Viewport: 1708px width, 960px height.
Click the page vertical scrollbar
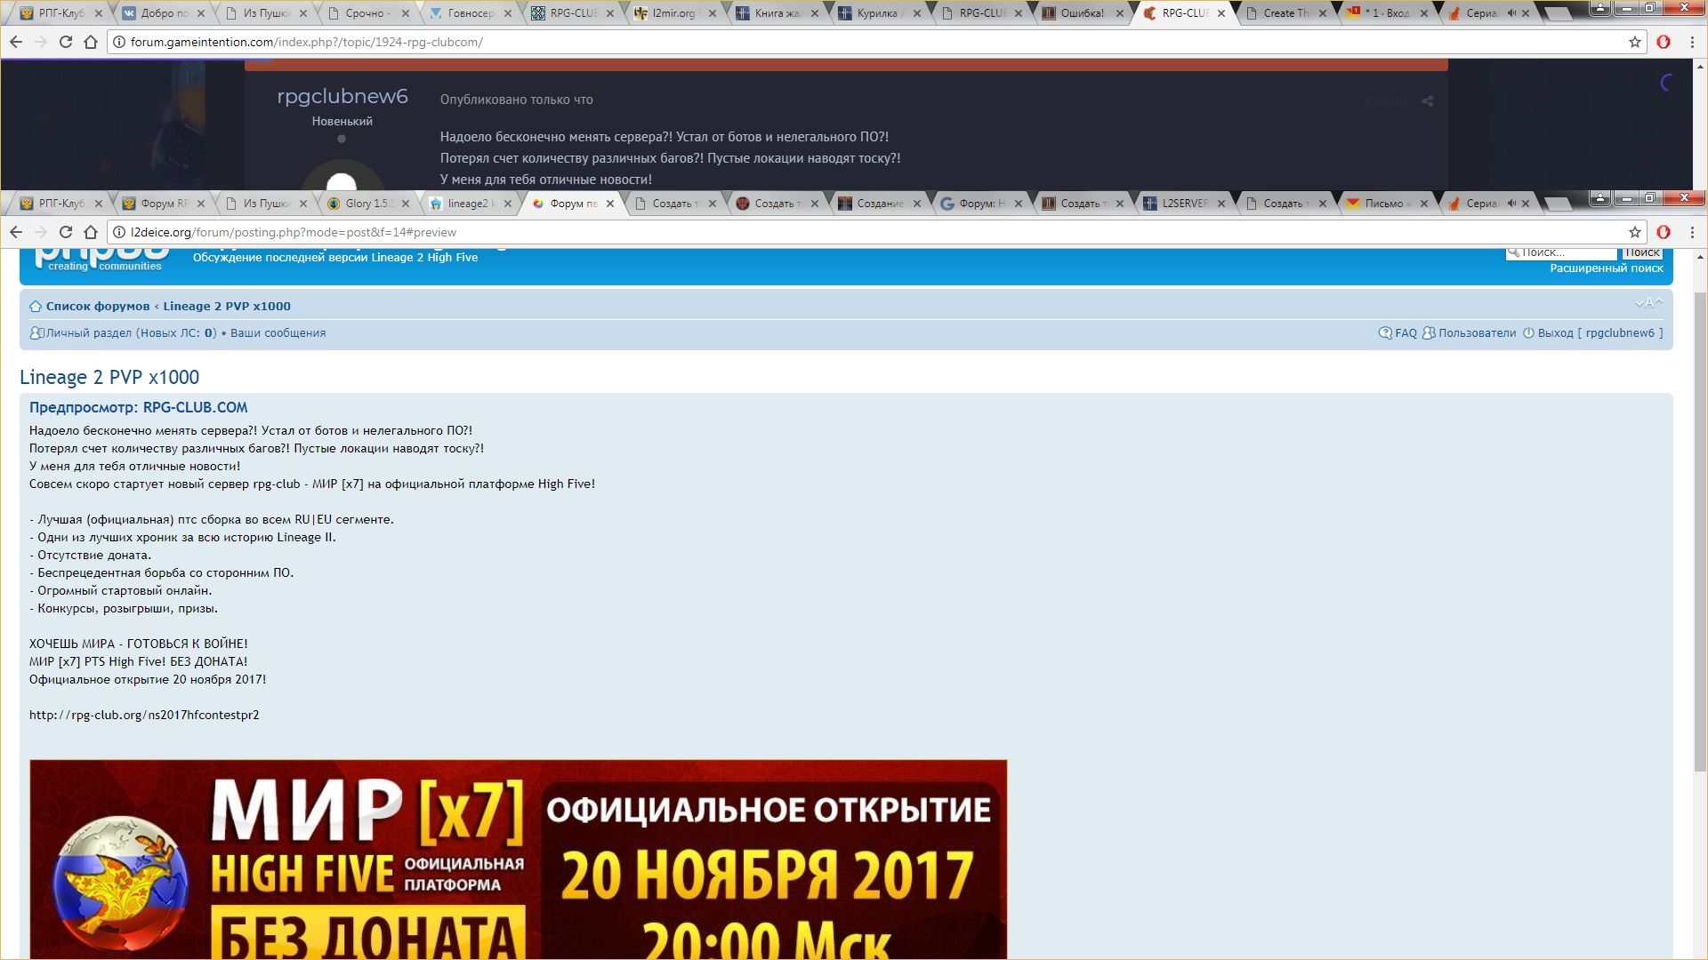(x=1699, y=533)
